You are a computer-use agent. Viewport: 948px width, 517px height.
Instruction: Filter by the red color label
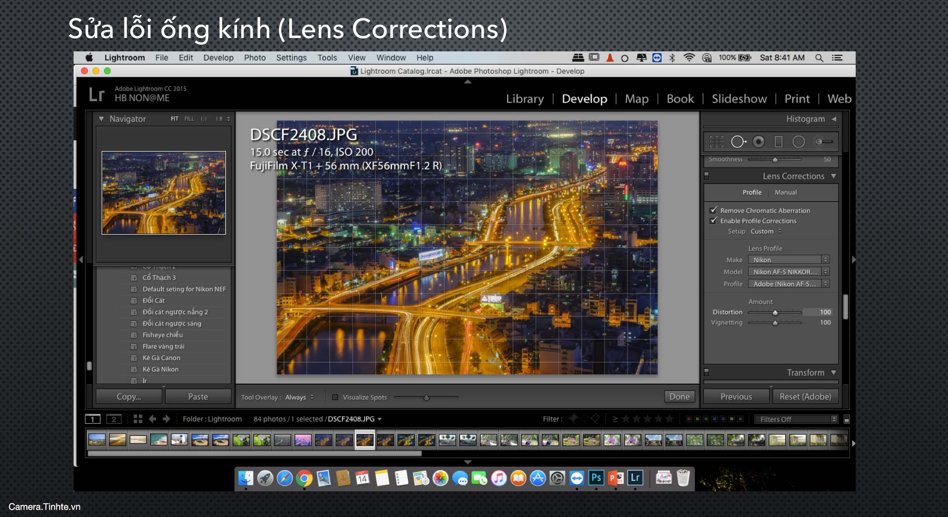(x=688, y=419)
